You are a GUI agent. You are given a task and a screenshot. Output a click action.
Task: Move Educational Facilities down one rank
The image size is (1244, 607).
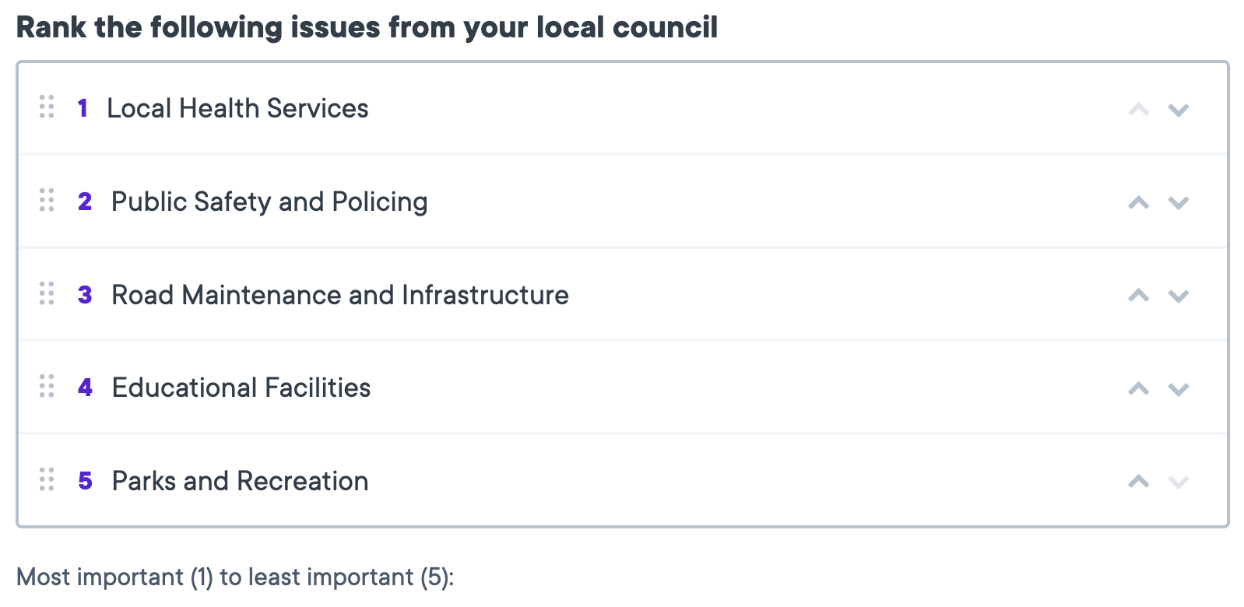point(1179,388)
